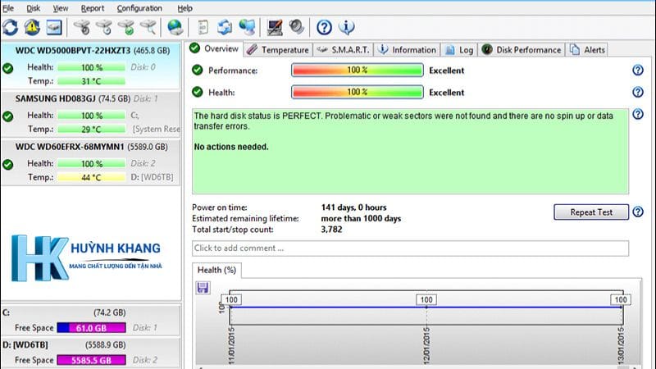The height and width of the screenshot is (369, 656).
Task: Click the Refresh toolbar icon
Action: (x=11, y=28)
